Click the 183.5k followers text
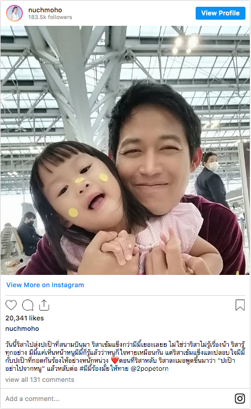Screen dimensions: 251x409 tap(50, 17)
